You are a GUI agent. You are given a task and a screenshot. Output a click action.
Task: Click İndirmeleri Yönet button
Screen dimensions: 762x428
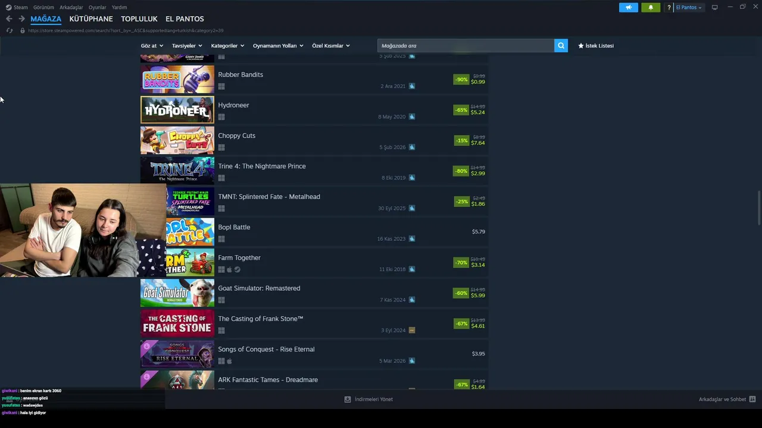coord(368,399)
